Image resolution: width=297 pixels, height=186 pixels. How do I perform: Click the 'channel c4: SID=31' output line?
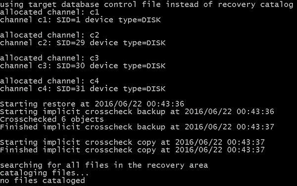tap(83, 89)
